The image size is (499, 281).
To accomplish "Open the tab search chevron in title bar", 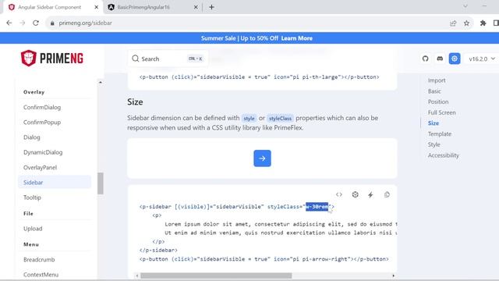I will pyautogui.click(x=465, y=6).
